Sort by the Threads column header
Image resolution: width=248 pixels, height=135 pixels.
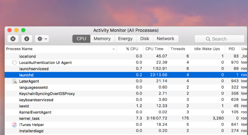pos(177,49)
